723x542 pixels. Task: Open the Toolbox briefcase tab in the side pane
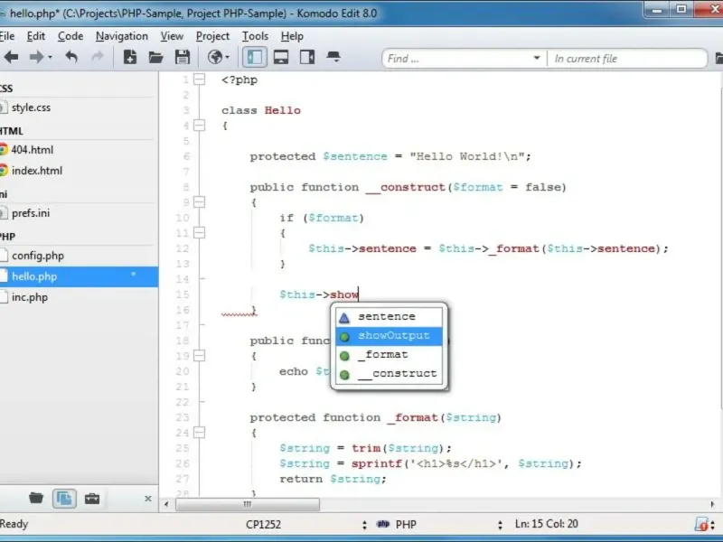[x=91, y=498]
